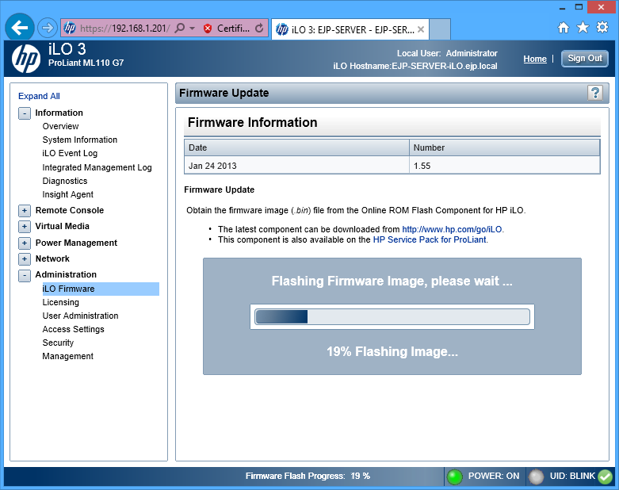
Task: Click the firmware flashing progress bar
Action: click(392, 316)
